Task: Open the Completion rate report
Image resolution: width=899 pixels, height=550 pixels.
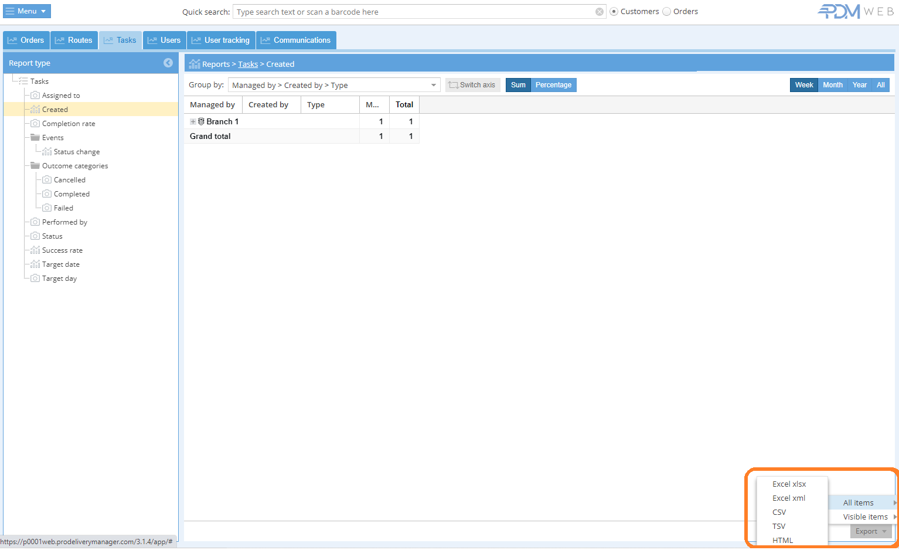Action: coord(69,124)
